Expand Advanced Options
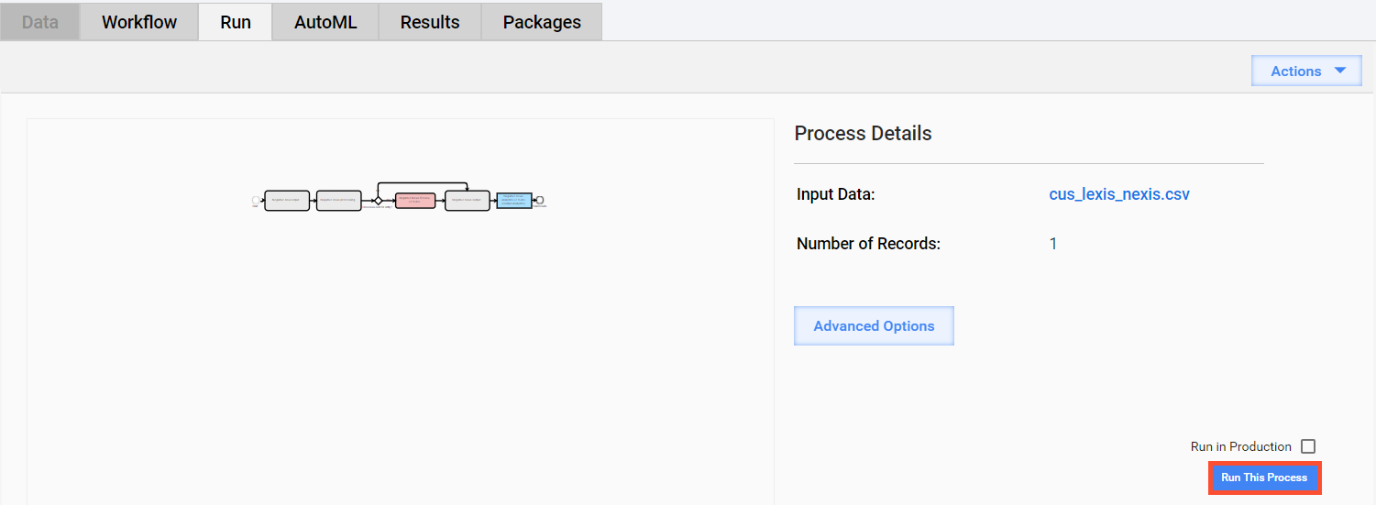Image resolution: width=1376 pixels, height=505 pixels. [x=874, y=325]
